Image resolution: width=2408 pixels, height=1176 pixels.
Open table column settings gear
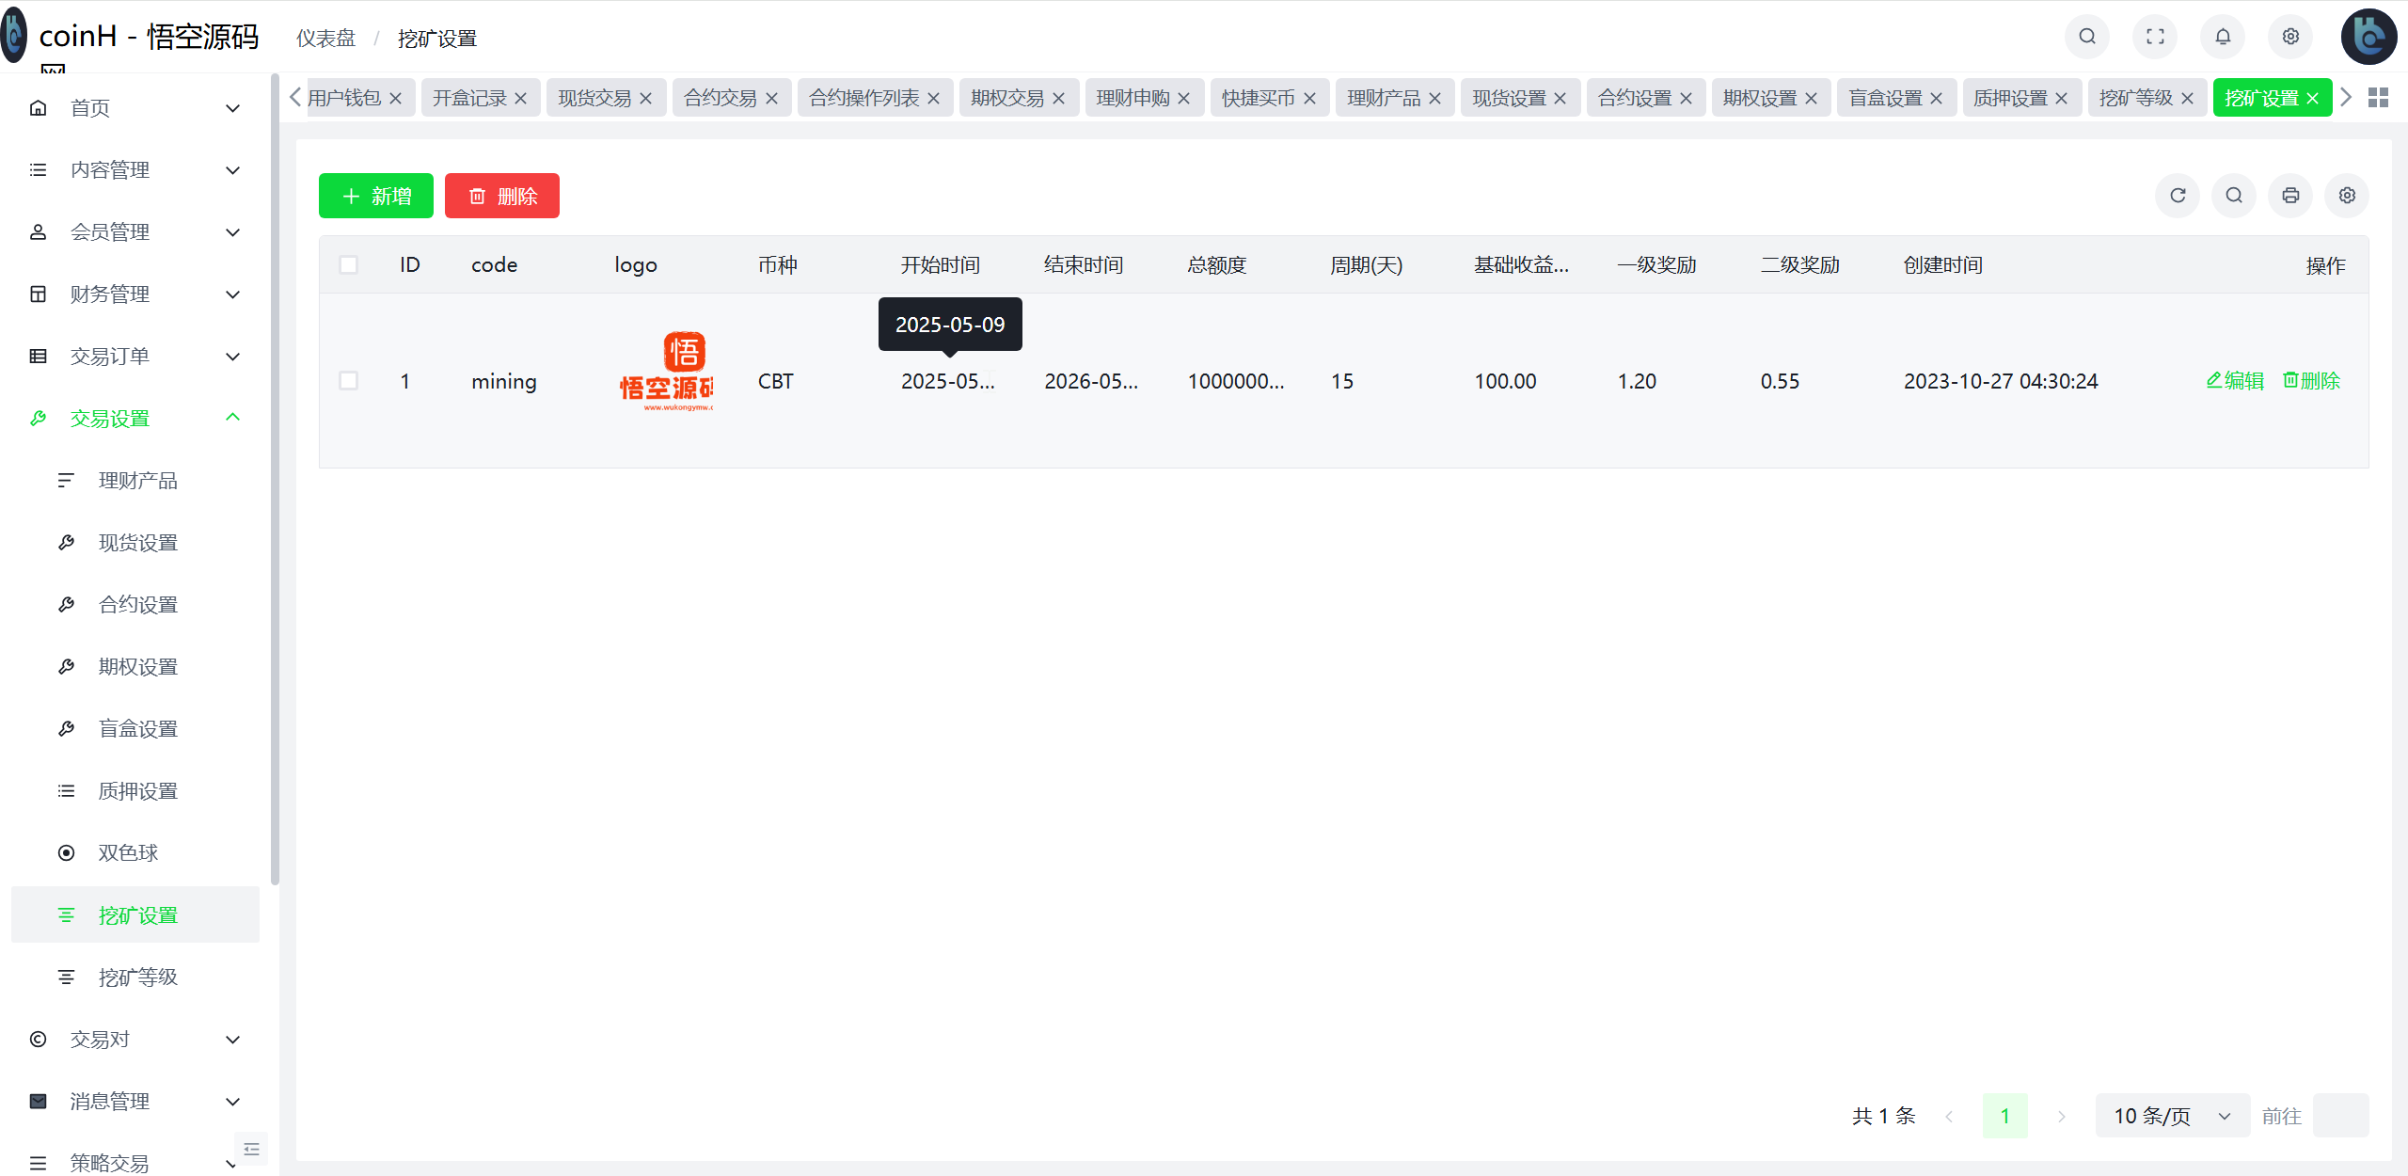[x=2347, y=196]
